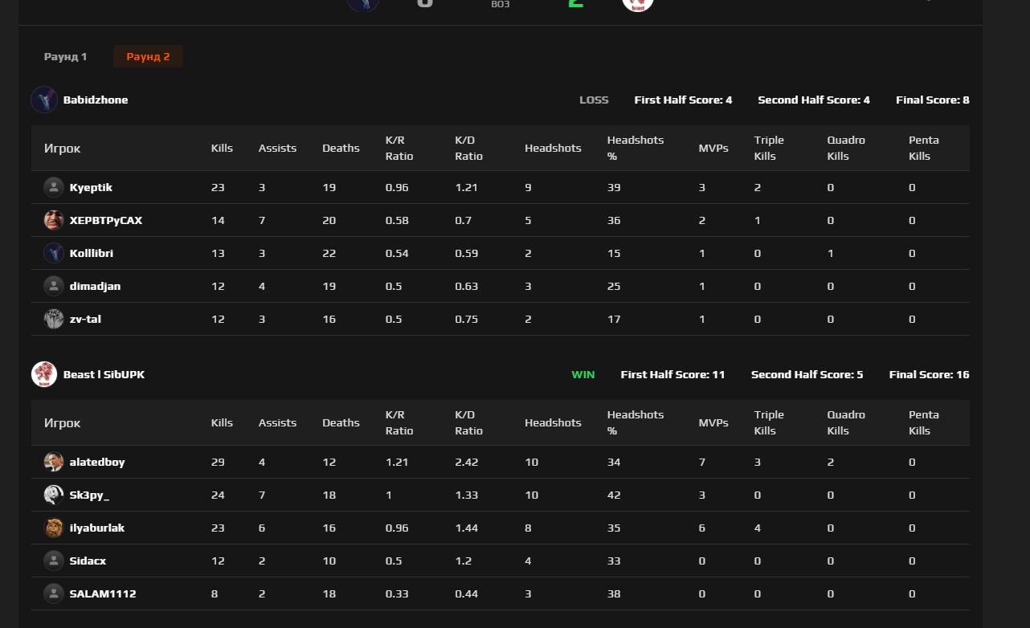Click Sk3py_'s avatar icon
Viewport: 1030px width, 628px height.
(54, 495)
